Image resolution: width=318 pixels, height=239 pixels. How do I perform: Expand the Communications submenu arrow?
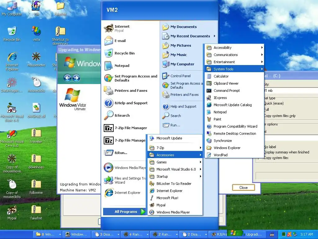coord(262,55)
